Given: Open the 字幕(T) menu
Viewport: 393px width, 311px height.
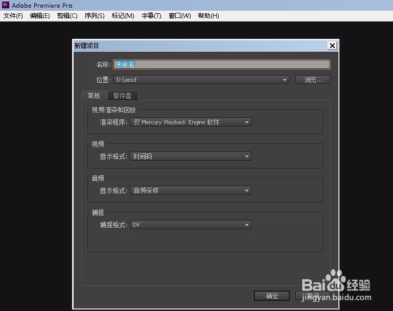Looking at the screenshot, I should pos(151,16).
